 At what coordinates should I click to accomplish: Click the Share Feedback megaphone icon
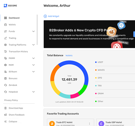[5, 115]
